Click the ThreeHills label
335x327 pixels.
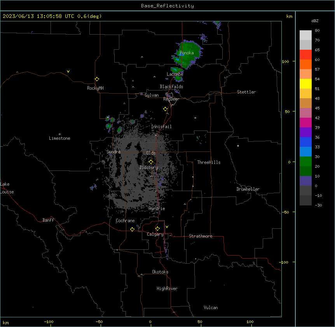coord(209,162)
